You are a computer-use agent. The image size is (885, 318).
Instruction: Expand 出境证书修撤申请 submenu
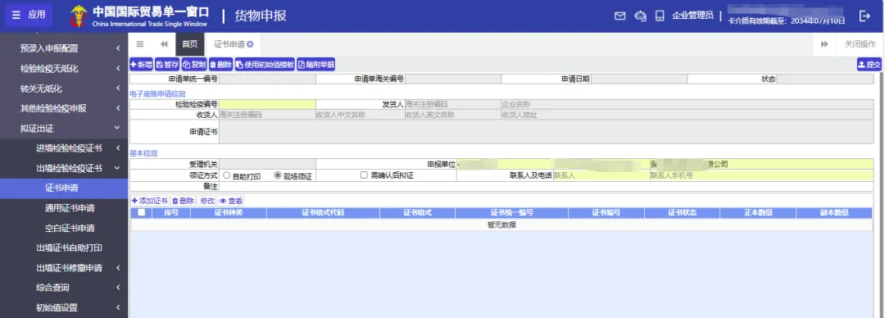coord(64,268)
